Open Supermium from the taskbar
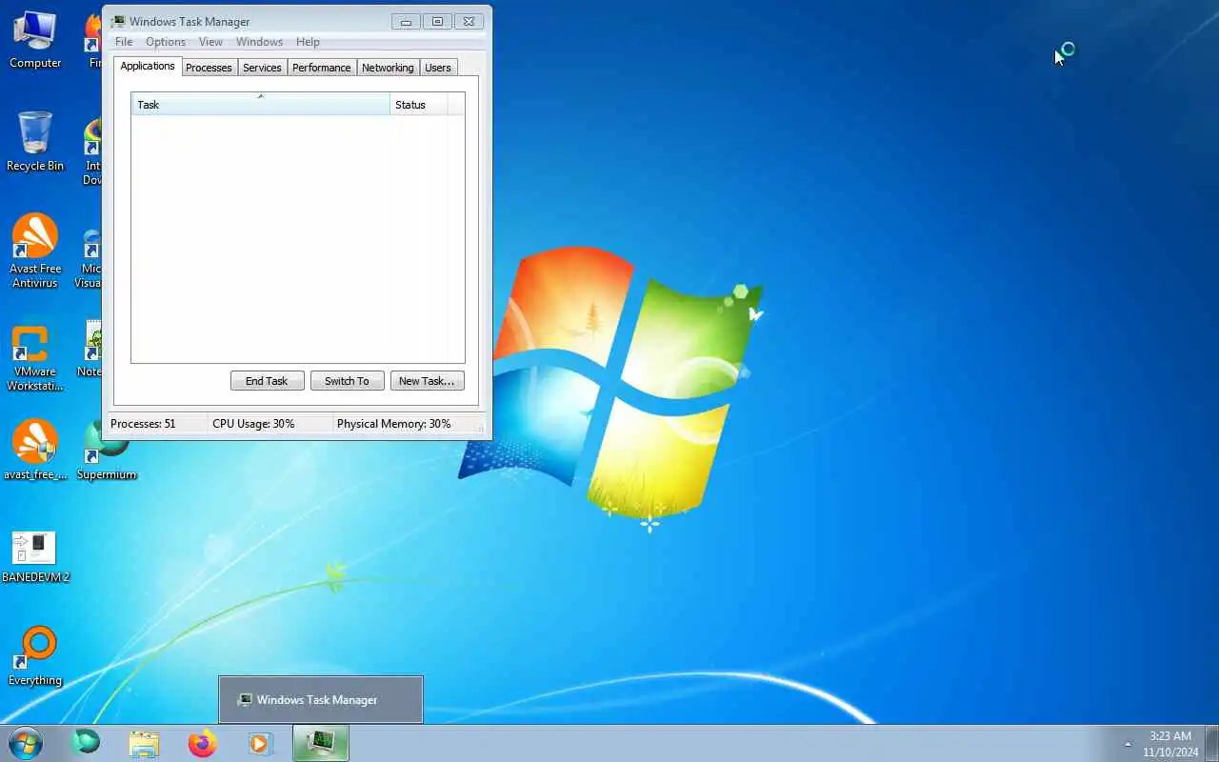The width and height of the screenshot is (1219, 762). 86,743
